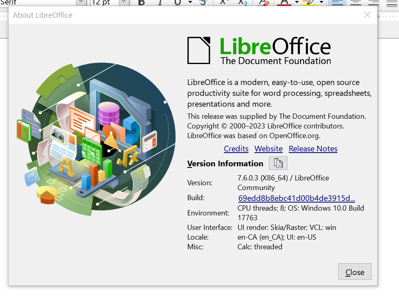This screenshot has height=302, width=399.
Task: Copy version information to clipboard
Action: coord(278,163)
